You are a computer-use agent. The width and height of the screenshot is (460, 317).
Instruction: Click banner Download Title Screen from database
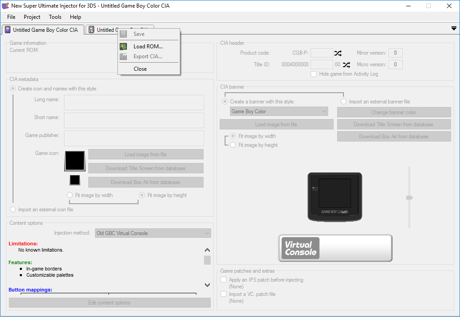[x=394, y=124]
